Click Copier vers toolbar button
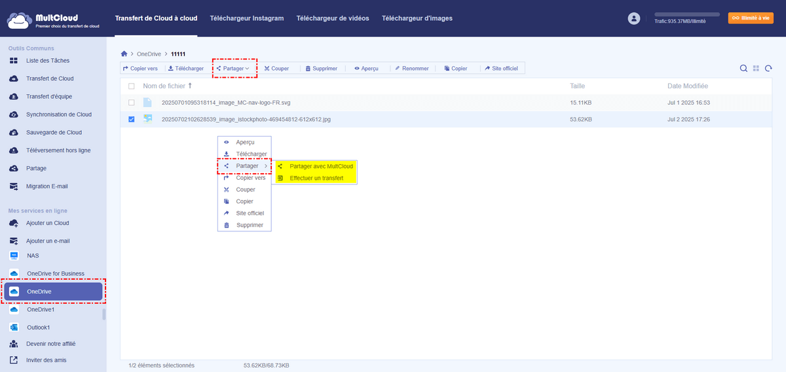 pyautogui.click(x=141, y=68)
